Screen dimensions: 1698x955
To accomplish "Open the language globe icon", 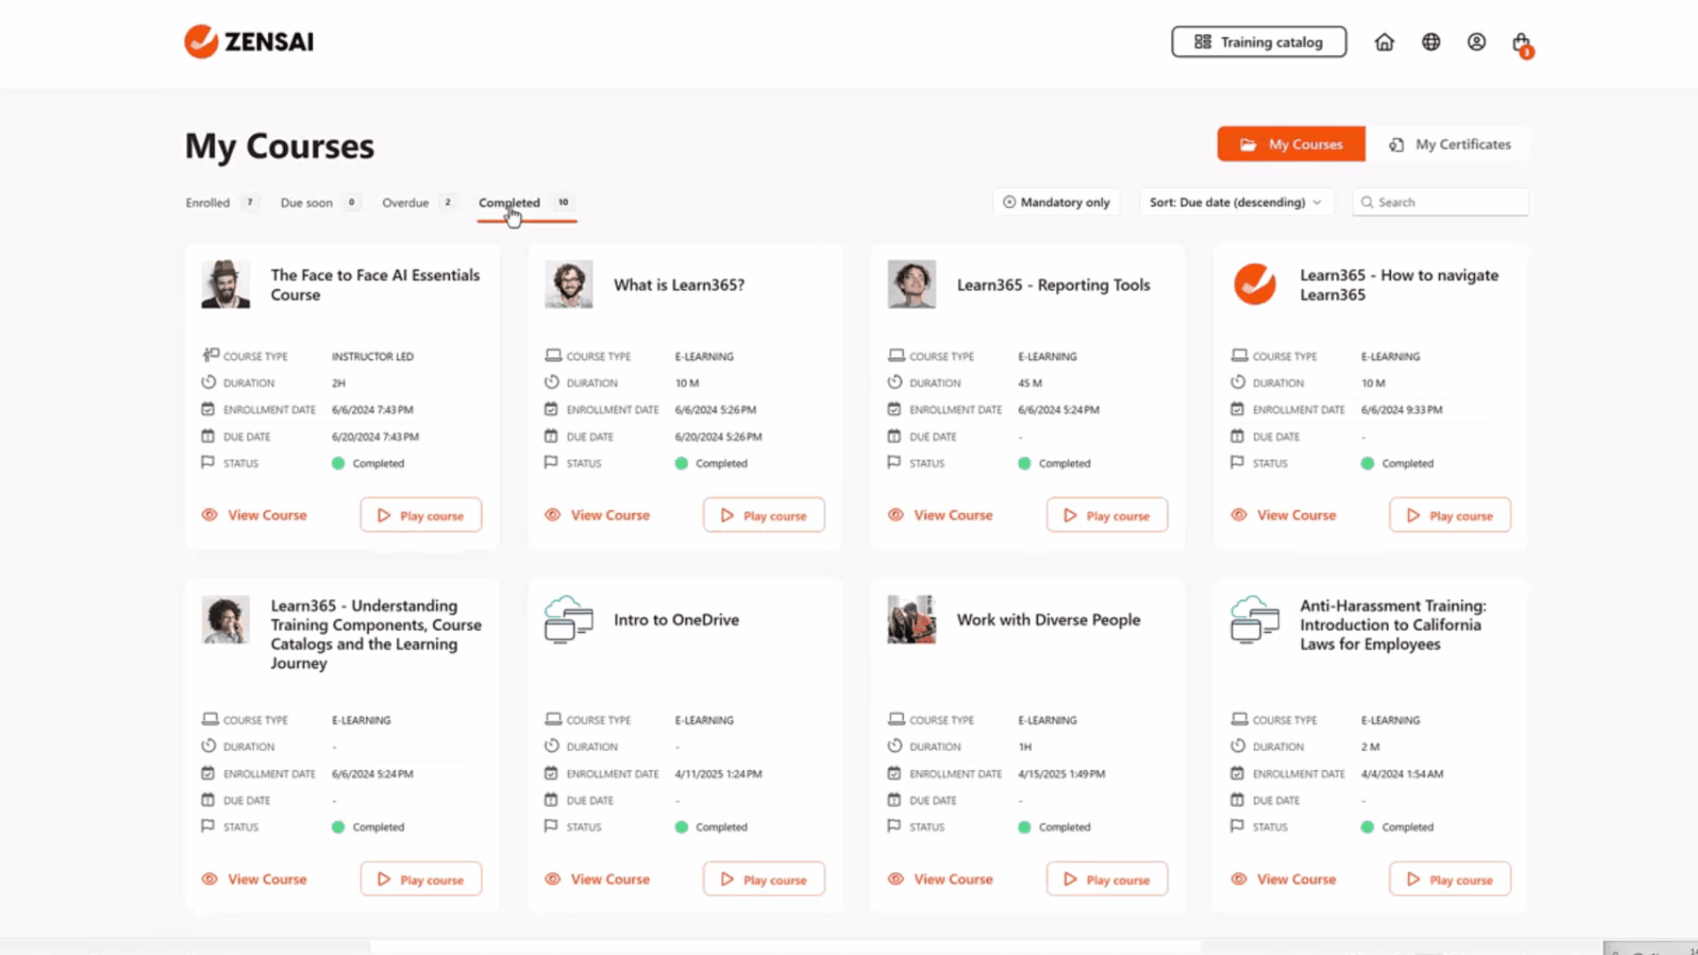I will [x=1431, y=42].
